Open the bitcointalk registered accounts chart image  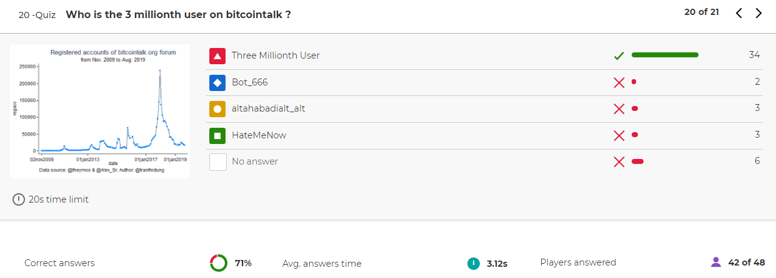point(100,111)
